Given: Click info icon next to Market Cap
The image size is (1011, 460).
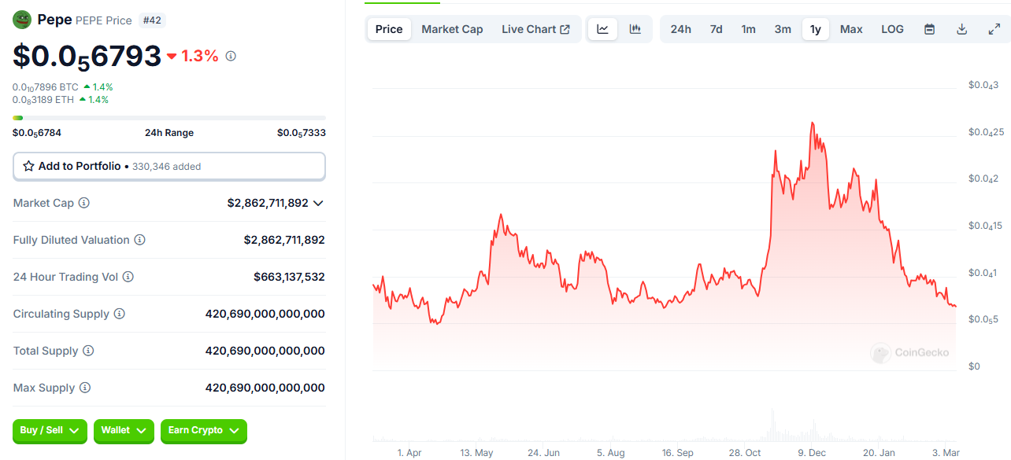Looking at the screenshot, I should click(84, 203).
